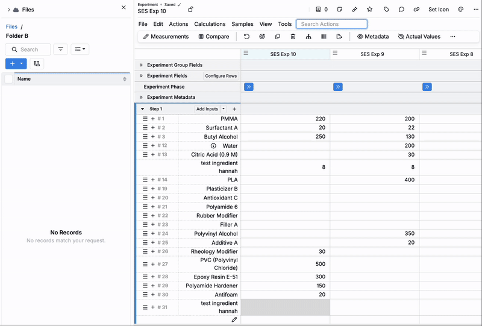Click the undo icon in the toolbar

coord(246,37)
